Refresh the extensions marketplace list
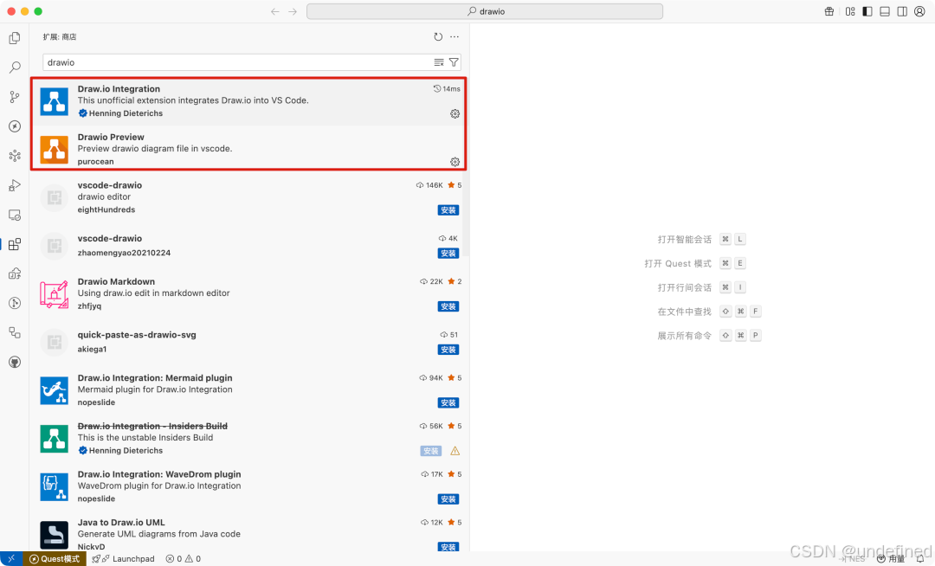 click(438, 37)
